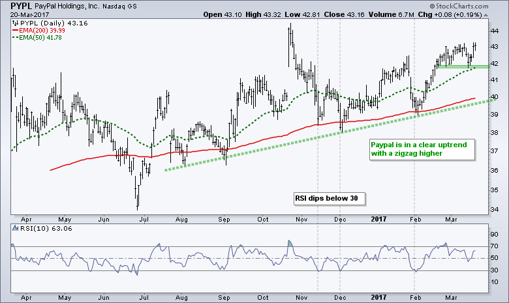Click the 36 price axis label

click(x=494, y=170)
